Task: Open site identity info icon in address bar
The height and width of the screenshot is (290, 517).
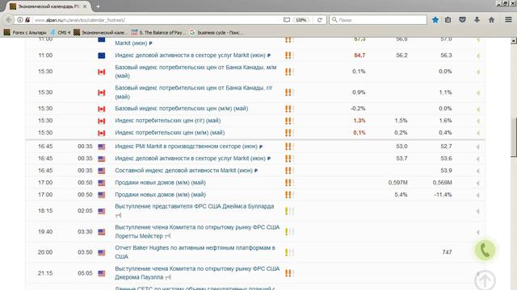Action: (20, 20)
